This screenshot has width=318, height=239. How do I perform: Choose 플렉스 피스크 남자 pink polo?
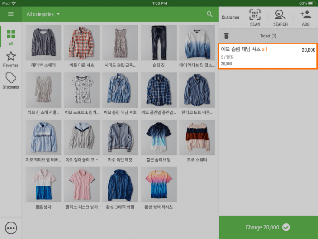[x=82, y=188]
